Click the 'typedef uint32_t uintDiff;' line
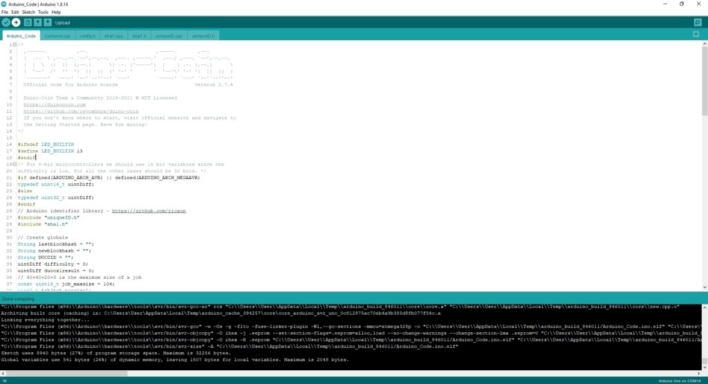708x384 pixels. pyautogui.click(x=55, y=197)
